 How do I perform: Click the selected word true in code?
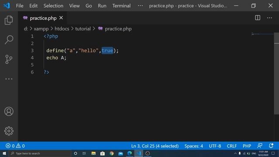tap(107, 51)
